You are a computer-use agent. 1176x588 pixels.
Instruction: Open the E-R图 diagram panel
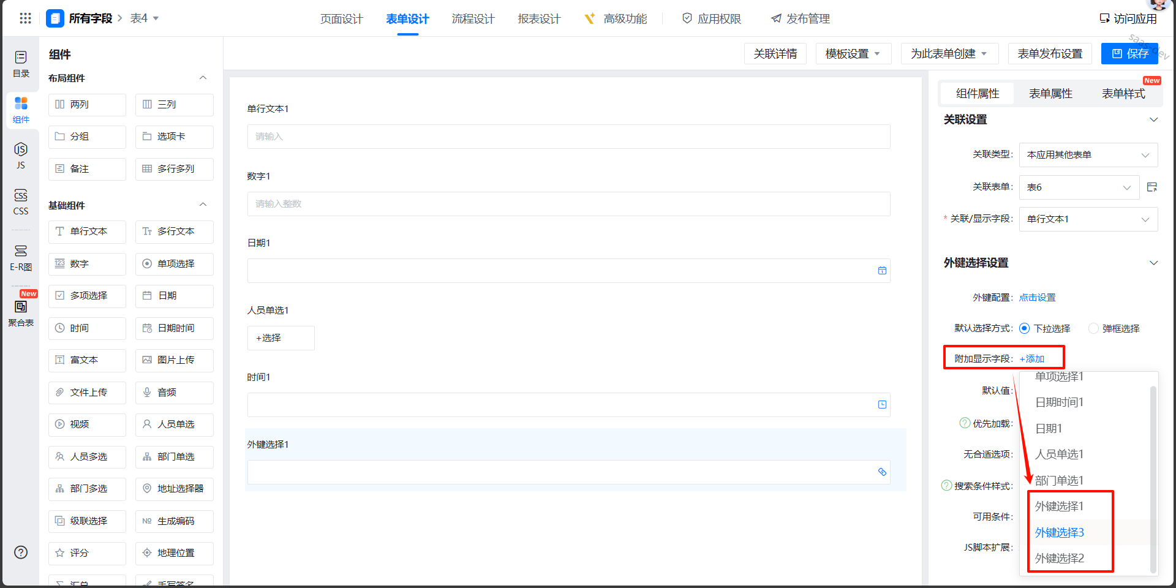(x=21, y=257)
